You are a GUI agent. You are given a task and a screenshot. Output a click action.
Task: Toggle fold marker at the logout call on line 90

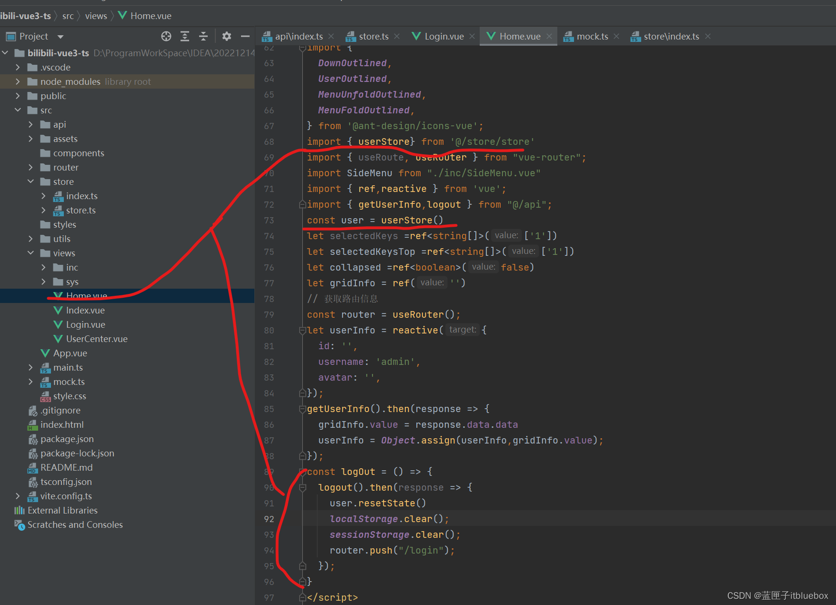(x=302, y=487)
